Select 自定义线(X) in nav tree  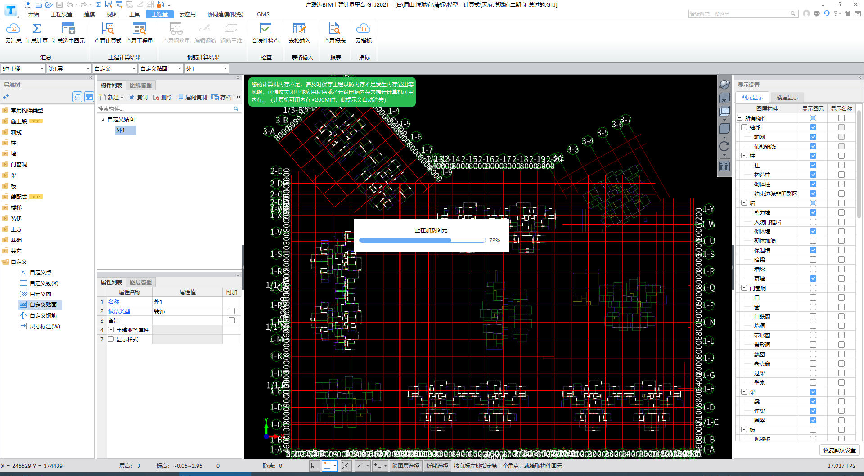40,283
